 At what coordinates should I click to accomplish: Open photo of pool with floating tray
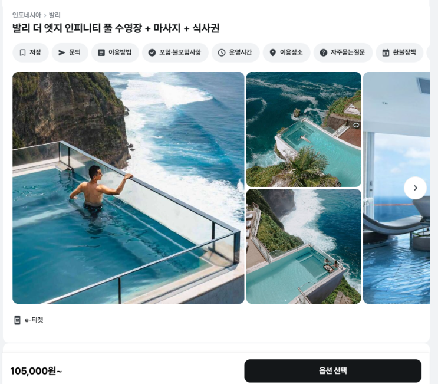[x=304, y=246]
